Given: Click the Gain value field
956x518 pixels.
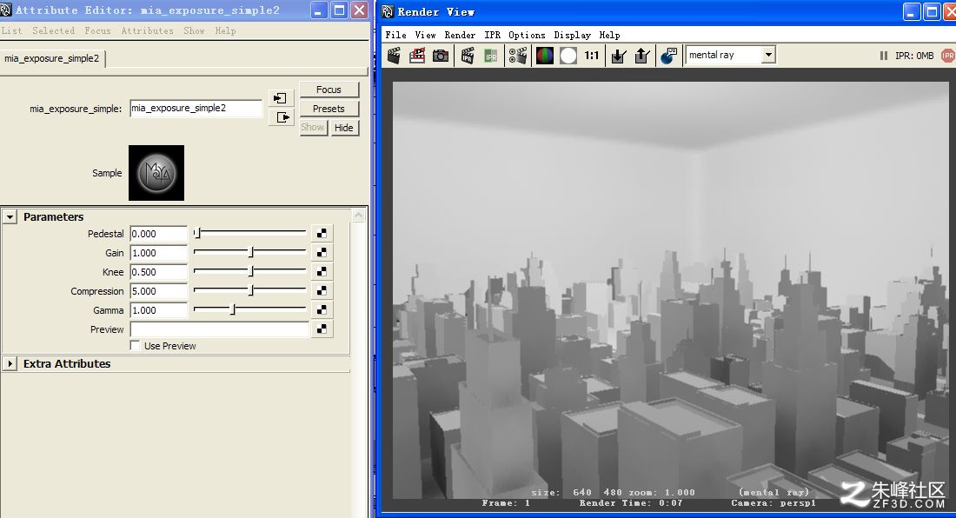Looking at the screenshot, I should (158, 252).
